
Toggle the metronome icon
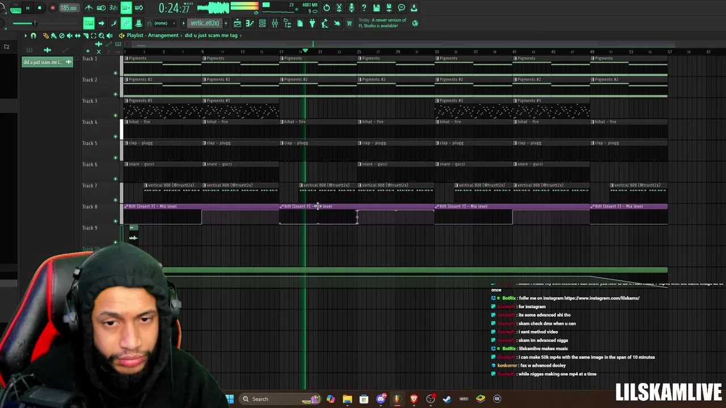88,8
